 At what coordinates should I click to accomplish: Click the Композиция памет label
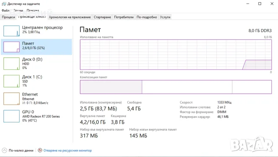click(x=94, y=77)
